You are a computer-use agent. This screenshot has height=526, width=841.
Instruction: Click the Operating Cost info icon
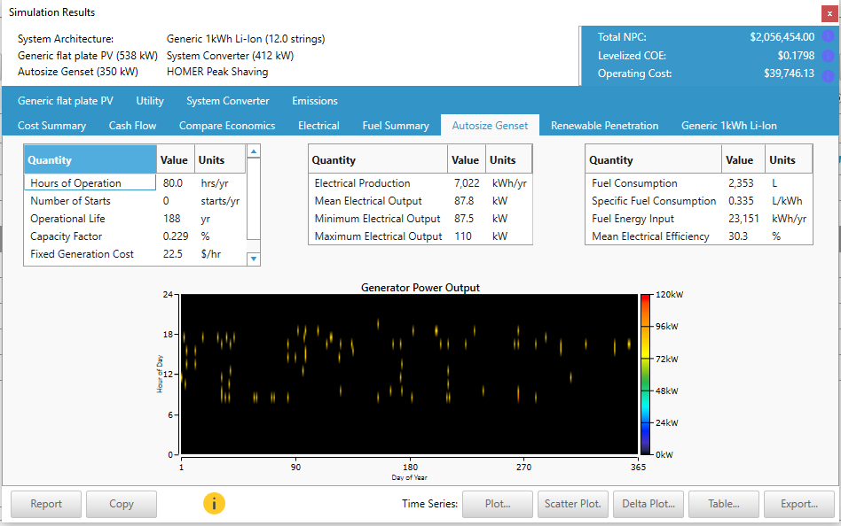pyautogui.click(x=829, y=73)
